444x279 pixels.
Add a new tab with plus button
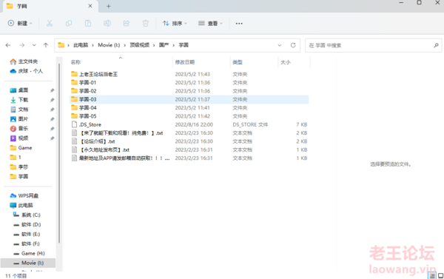pos(109,6)
